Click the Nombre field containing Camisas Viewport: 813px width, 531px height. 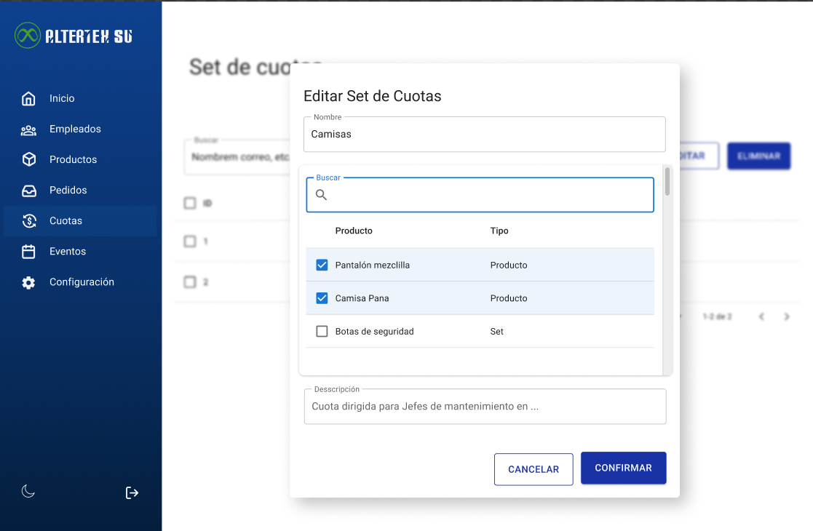click(484, 134)
